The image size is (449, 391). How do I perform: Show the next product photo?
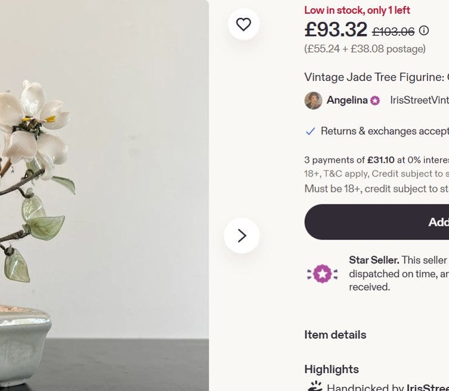pyautogui.click(x=241, y=235)
